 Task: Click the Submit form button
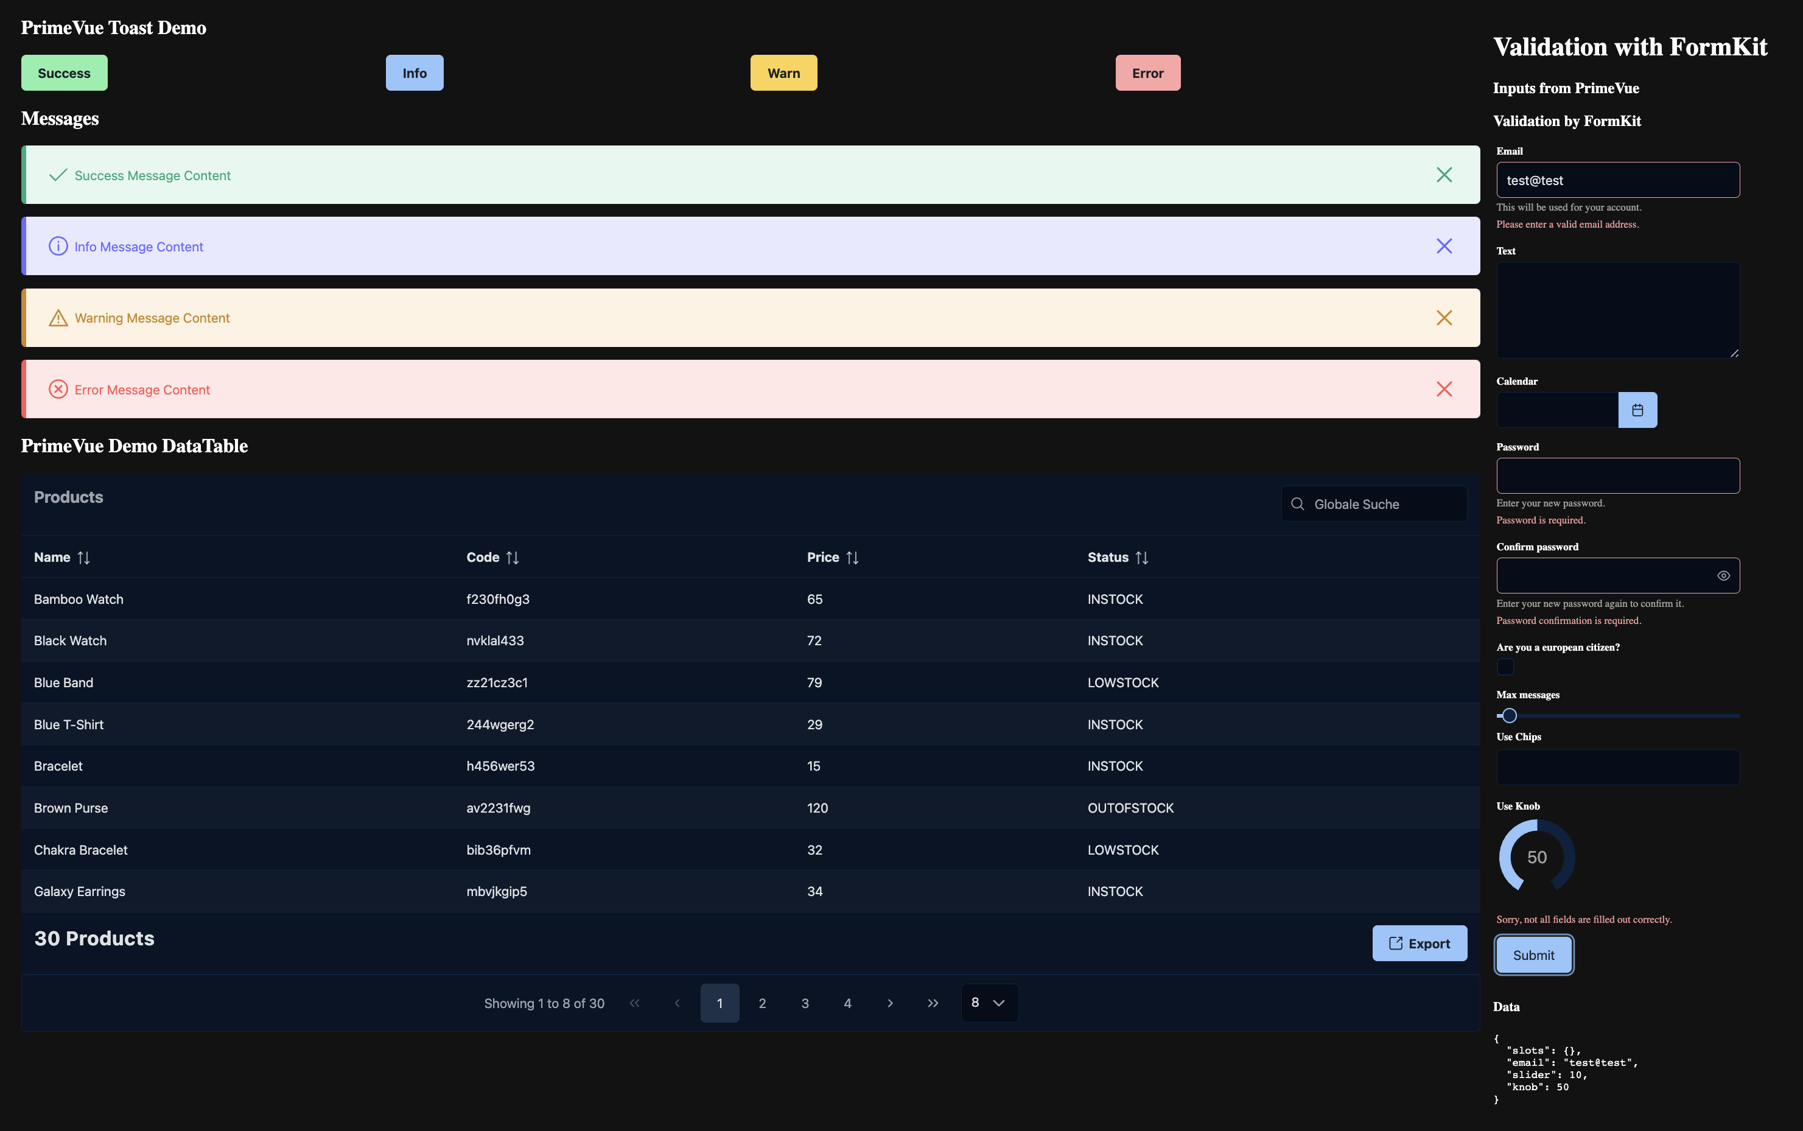(x=1533, y=955)
